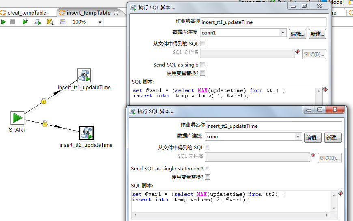Click SQL file name field in tt1 dialog
The height and width of the screenshot is (221, 353).
tap(248, 54)
